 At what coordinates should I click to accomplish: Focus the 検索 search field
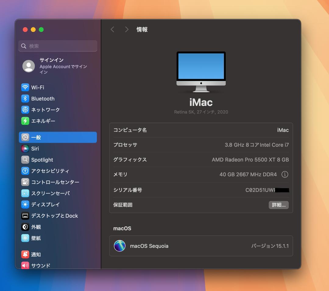(x=58, y=46)
